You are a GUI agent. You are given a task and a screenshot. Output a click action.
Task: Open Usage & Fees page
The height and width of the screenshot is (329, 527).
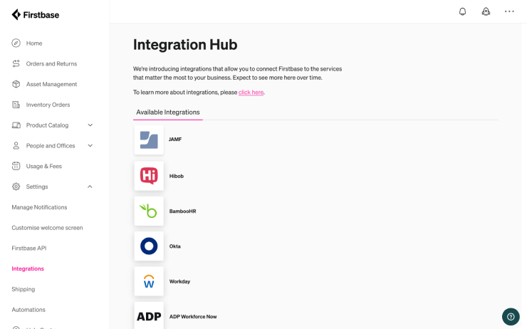44,167
